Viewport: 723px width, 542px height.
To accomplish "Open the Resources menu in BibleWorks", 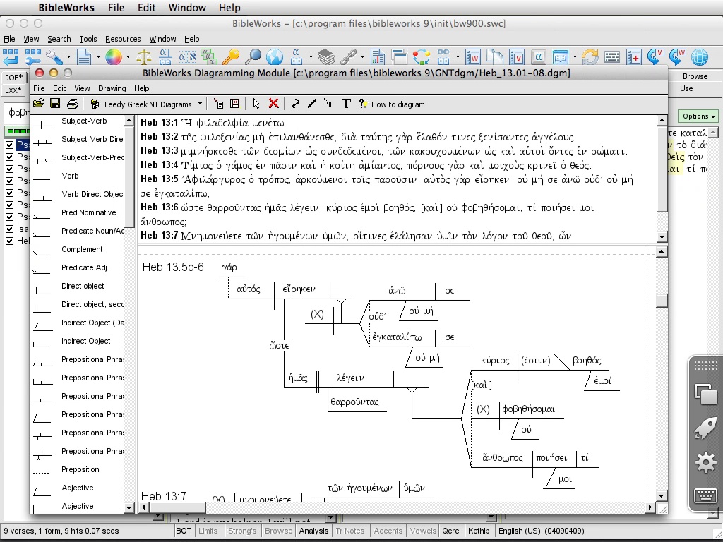I will pyautogui.click(x=123, y=39).
